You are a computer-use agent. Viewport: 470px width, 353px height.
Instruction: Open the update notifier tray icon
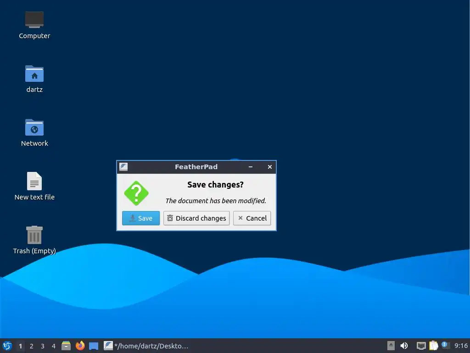tap(446, 346)
